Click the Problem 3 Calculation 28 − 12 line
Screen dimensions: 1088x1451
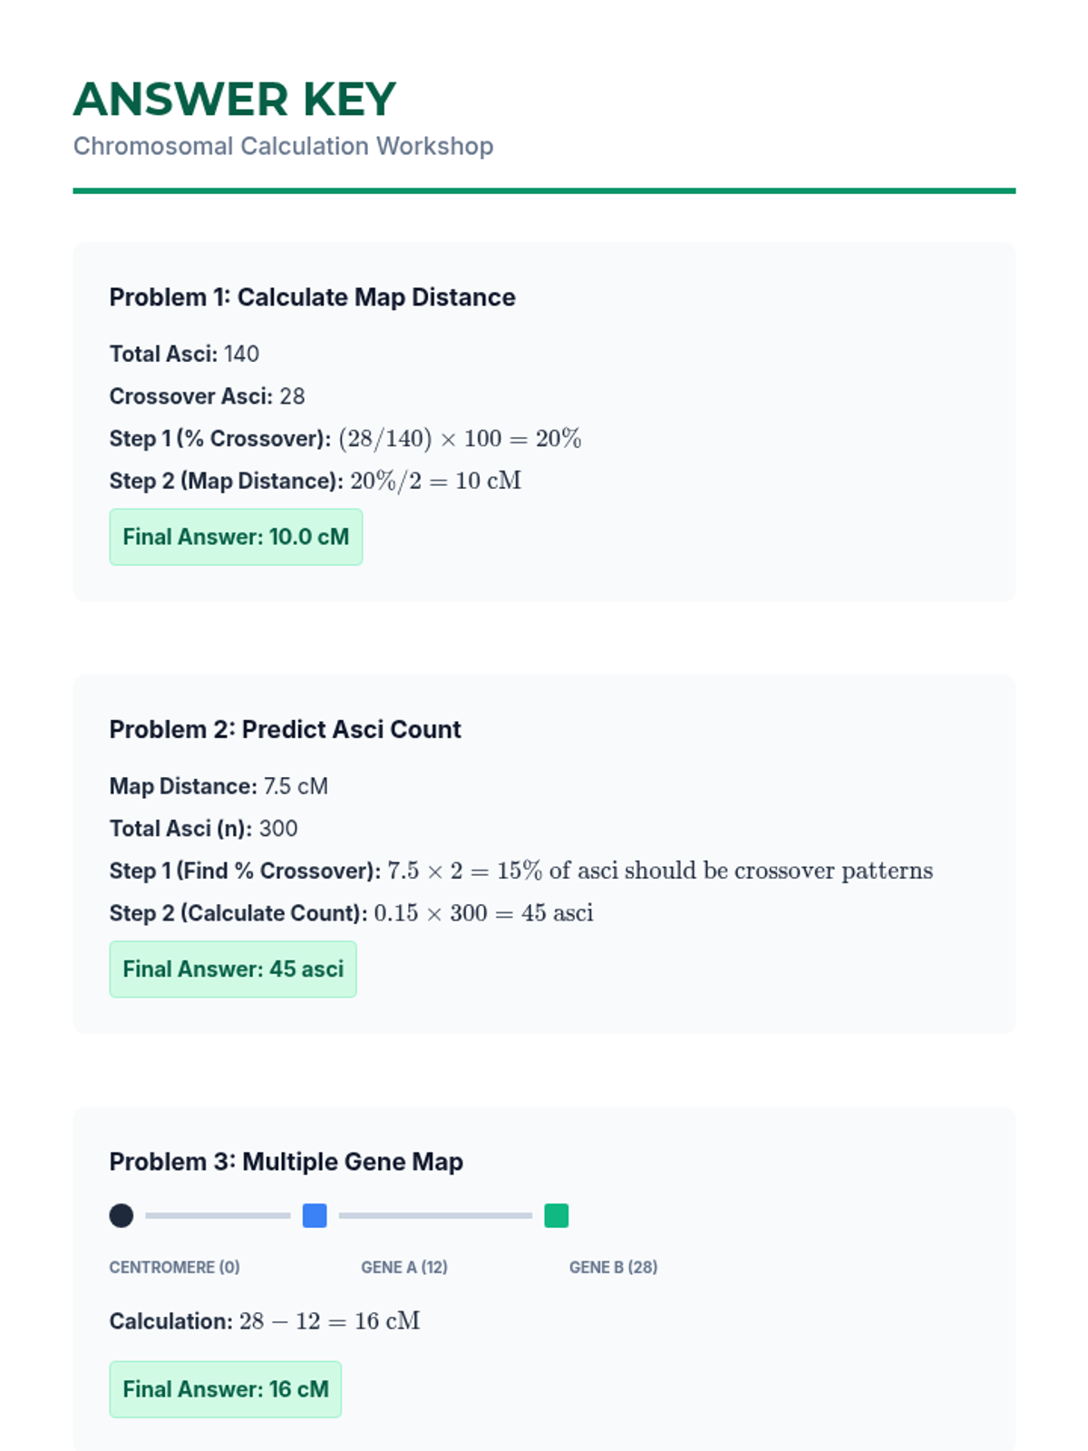328,1321
